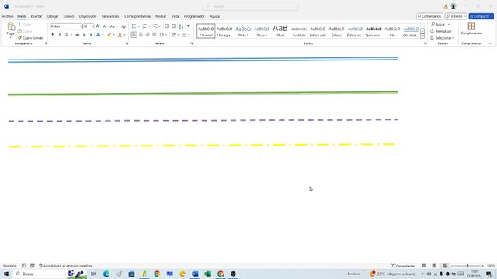Align text left
Image resolution: width=497 pixels, height=279 pixels.
pyautogui.click(x=134, y=34)
